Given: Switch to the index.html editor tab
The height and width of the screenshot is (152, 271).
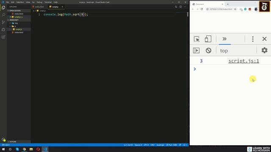Looking at the screenshot, I should pos(39,7).
